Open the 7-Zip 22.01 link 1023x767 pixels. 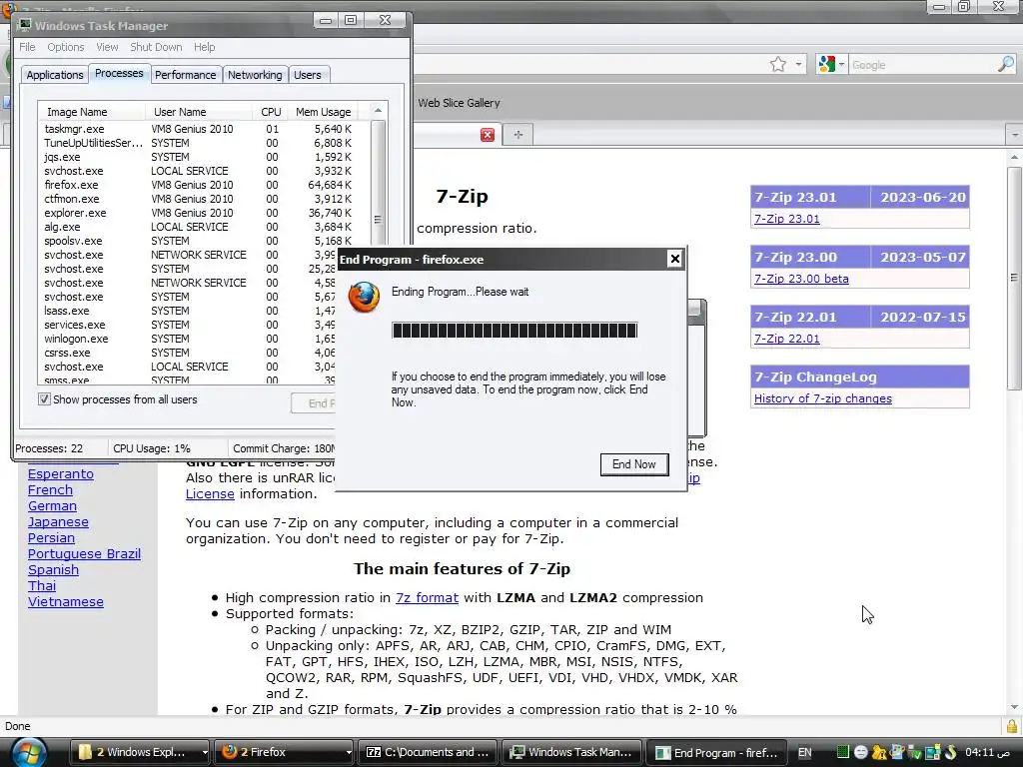787,339
